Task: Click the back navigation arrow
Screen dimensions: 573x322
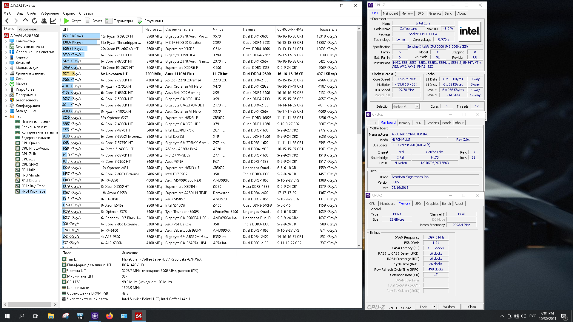Action: pyautogui.click(x=7, y=21)
